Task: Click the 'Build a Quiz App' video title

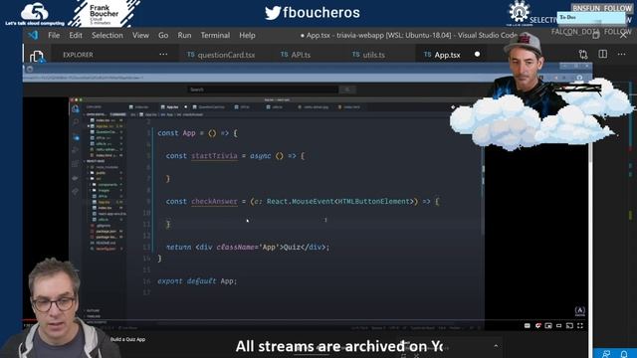Action: 127,339
